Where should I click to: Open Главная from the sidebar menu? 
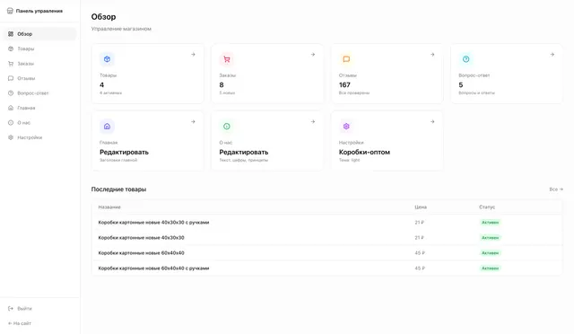[39, 108]
